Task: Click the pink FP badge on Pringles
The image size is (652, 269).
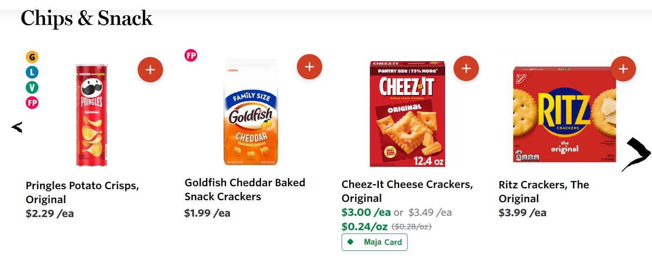Action: (x=32, y=103)
